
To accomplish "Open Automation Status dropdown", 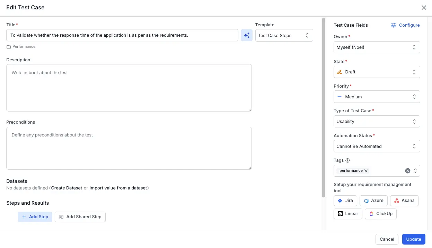I will (x=377, y=146).
